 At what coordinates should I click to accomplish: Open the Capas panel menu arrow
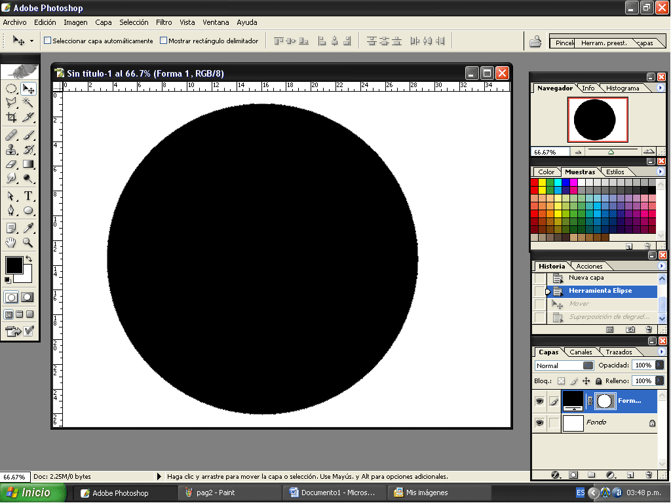[661, 352]
